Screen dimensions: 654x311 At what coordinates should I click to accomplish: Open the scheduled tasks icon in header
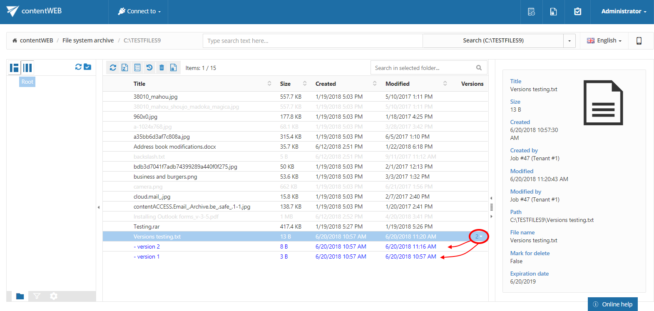click(x=531, y=12)
